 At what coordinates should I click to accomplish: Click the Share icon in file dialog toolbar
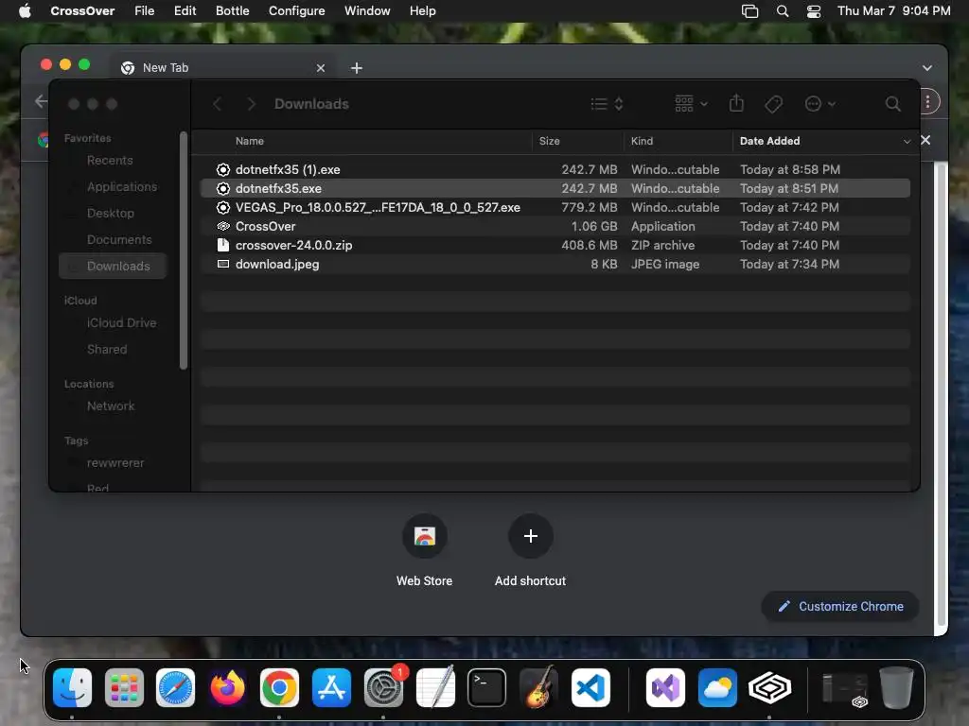tap(736, 103)
